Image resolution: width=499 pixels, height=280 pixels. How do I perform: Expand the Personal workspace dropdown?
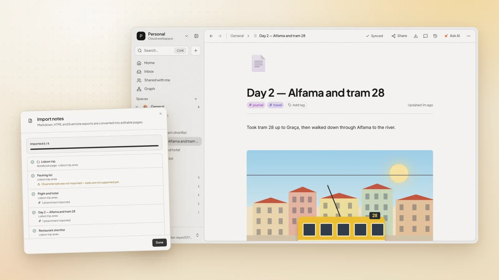[187, 36]
